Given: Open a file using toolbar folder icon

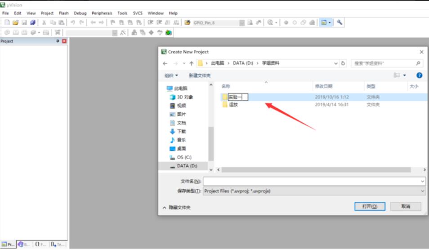Looking at the screenshot, I should tap(16, 22).
